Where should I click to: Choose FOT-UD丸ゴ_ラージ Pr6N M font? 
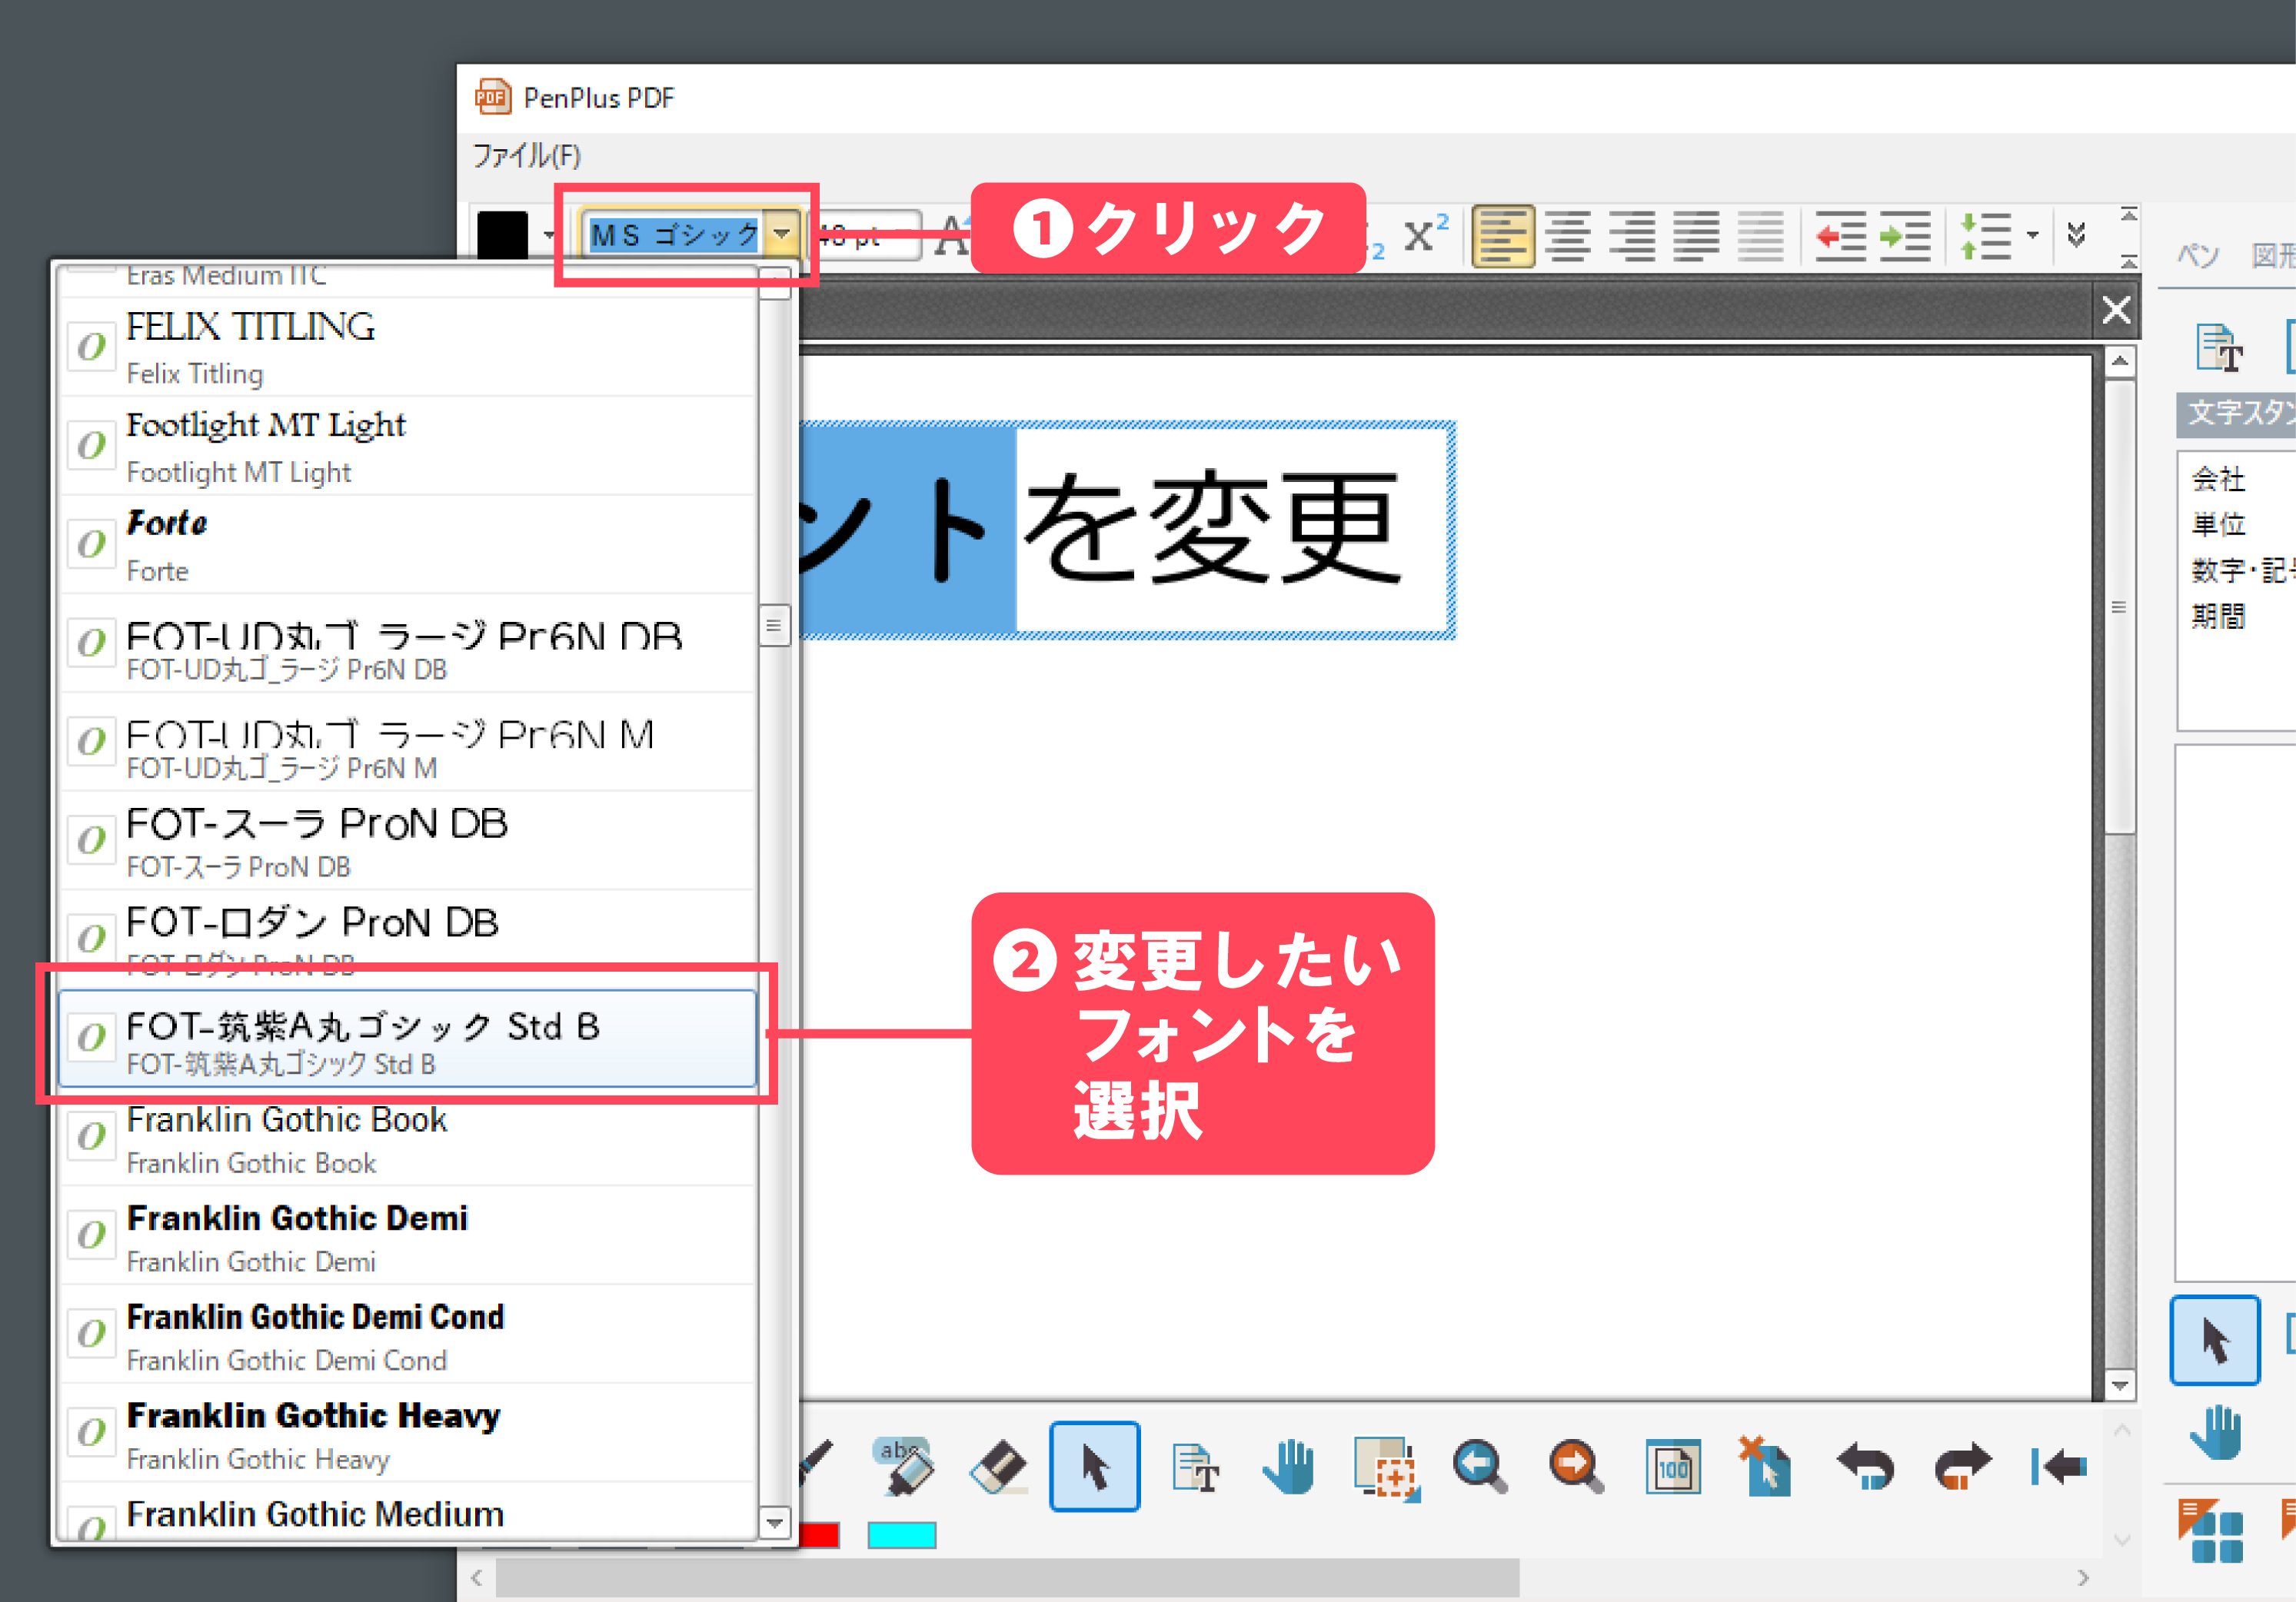point(408,742)
